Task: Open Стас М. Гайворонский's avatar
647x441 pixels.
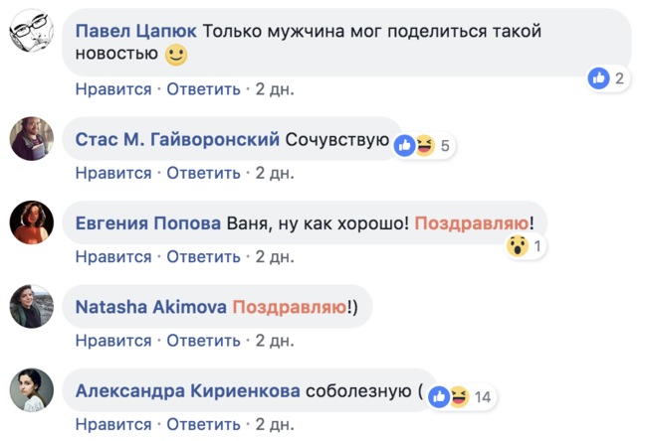Action: point(31,138)
